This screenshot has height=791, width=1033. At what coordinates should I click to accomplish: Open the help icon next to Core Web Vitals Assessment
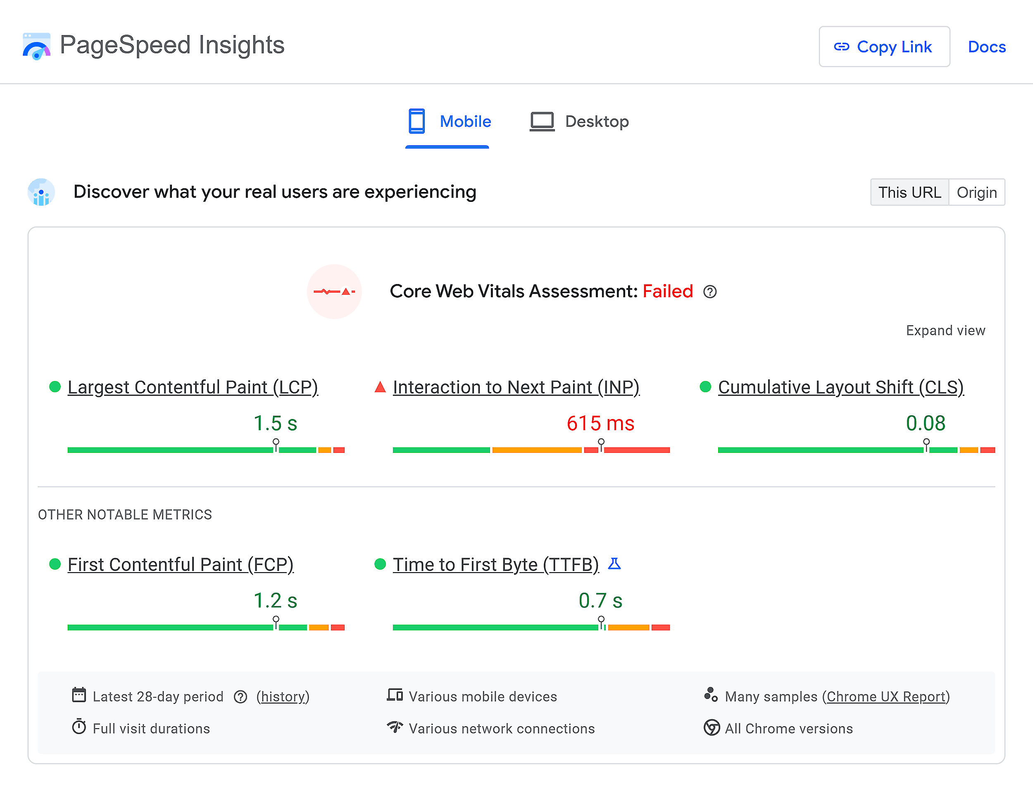coord(710,292)
